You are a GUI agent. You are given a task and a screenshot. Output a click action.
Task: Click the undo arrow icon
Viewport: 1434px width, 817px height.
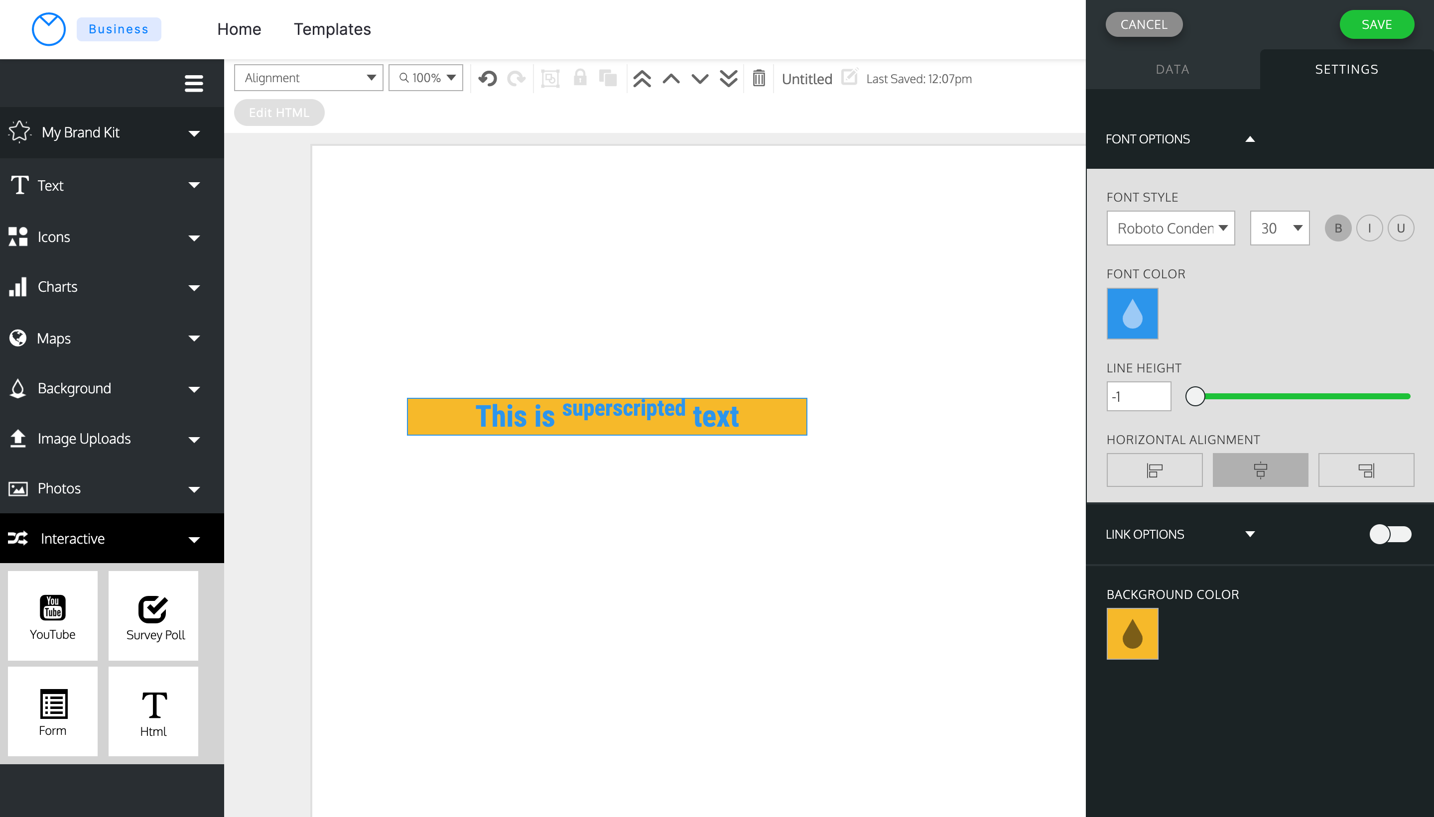click(487, 78)
